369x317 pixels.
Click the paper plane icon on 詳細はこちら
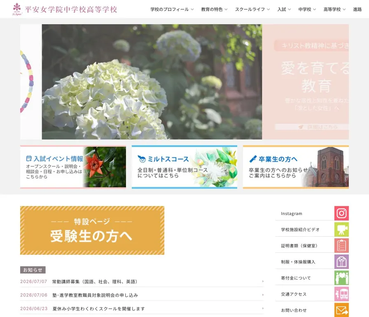(x=301, y=127)
